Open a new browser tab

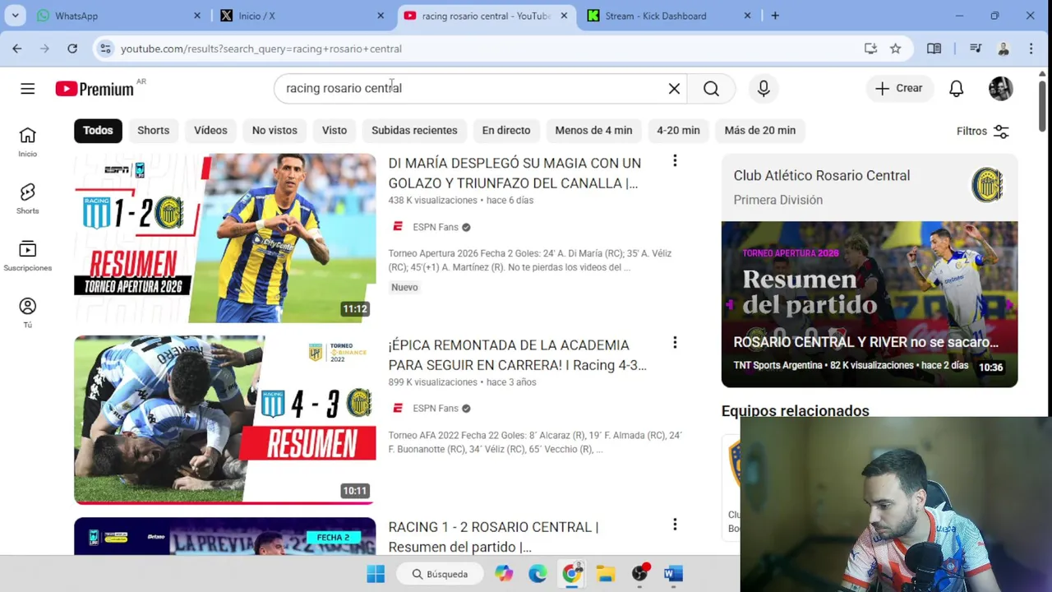(x=775, y=16)
